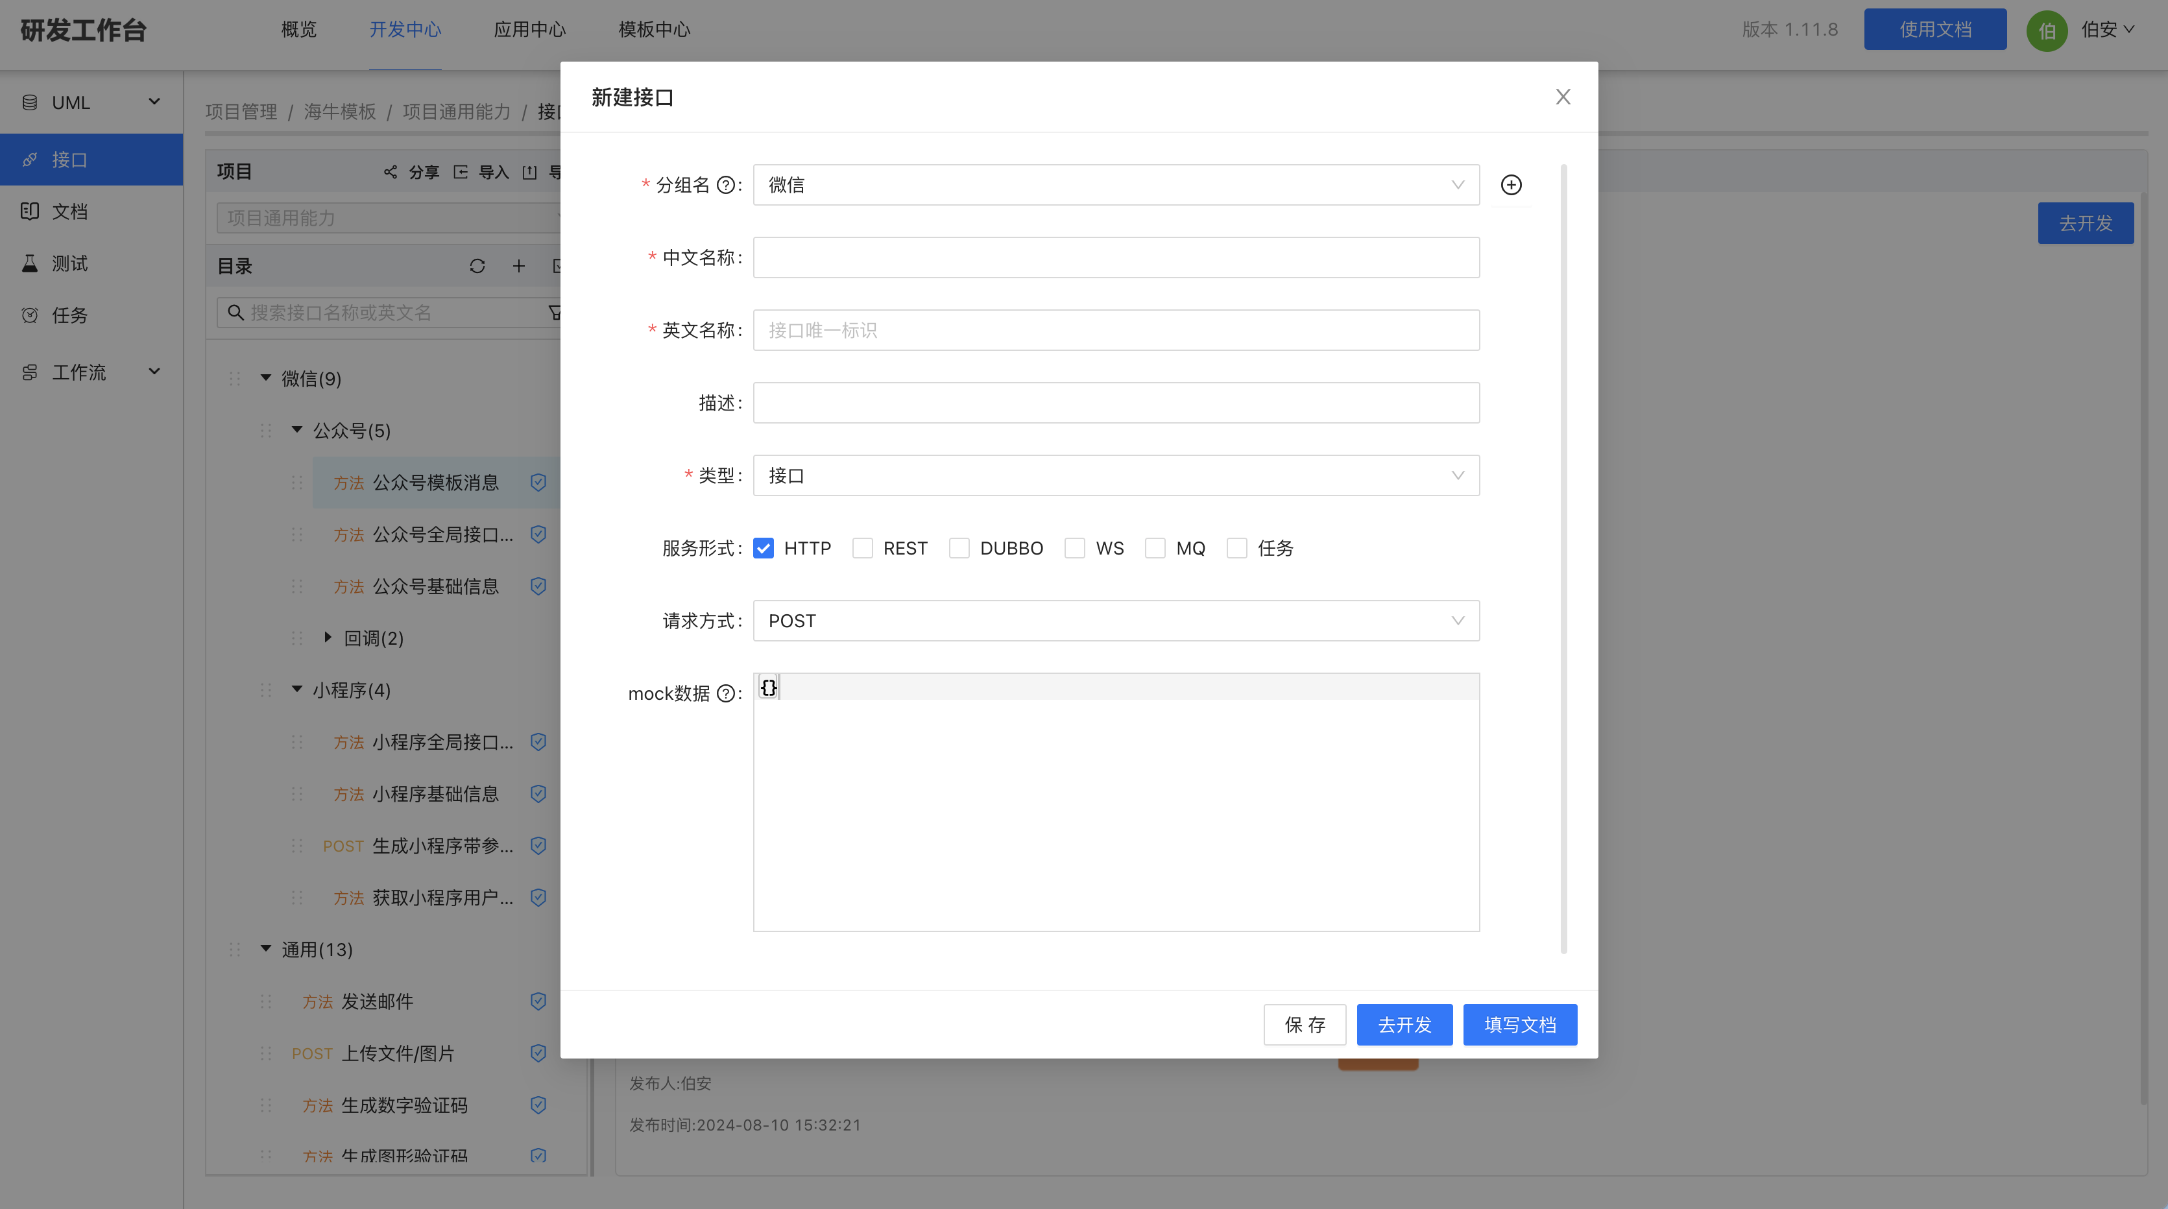Viewport: 2168px width, 1209px height.
Task: Open the 类型 dropdown showing 接口
Action: [1116, 476]
